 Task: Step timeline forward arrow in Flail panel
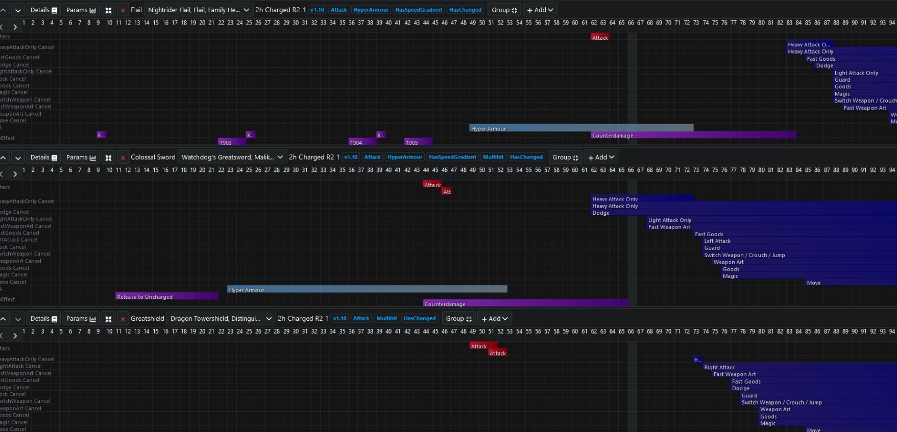(15, 27)
